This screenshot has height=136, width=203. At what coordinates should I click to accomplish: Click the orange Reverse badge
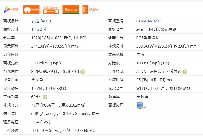tap(71, 10)
